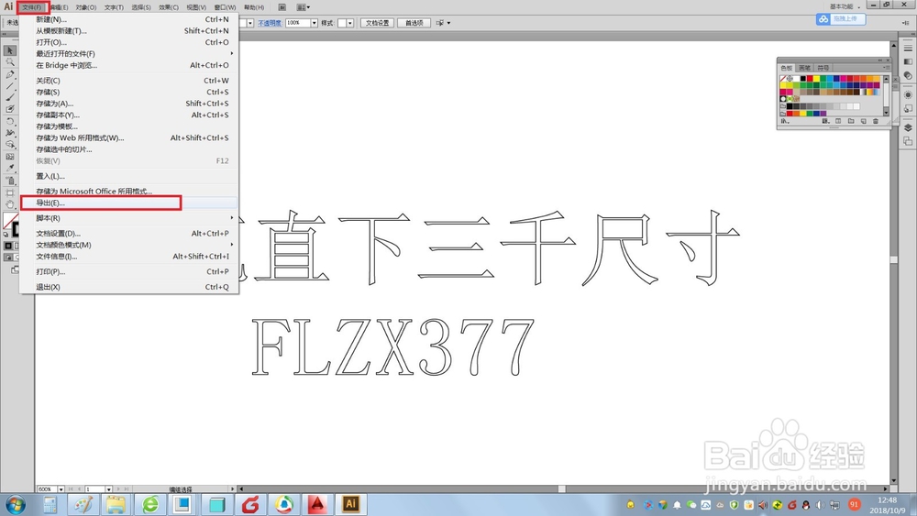Select the Hand tool
The image size is (917, 516).
(10, 204)
